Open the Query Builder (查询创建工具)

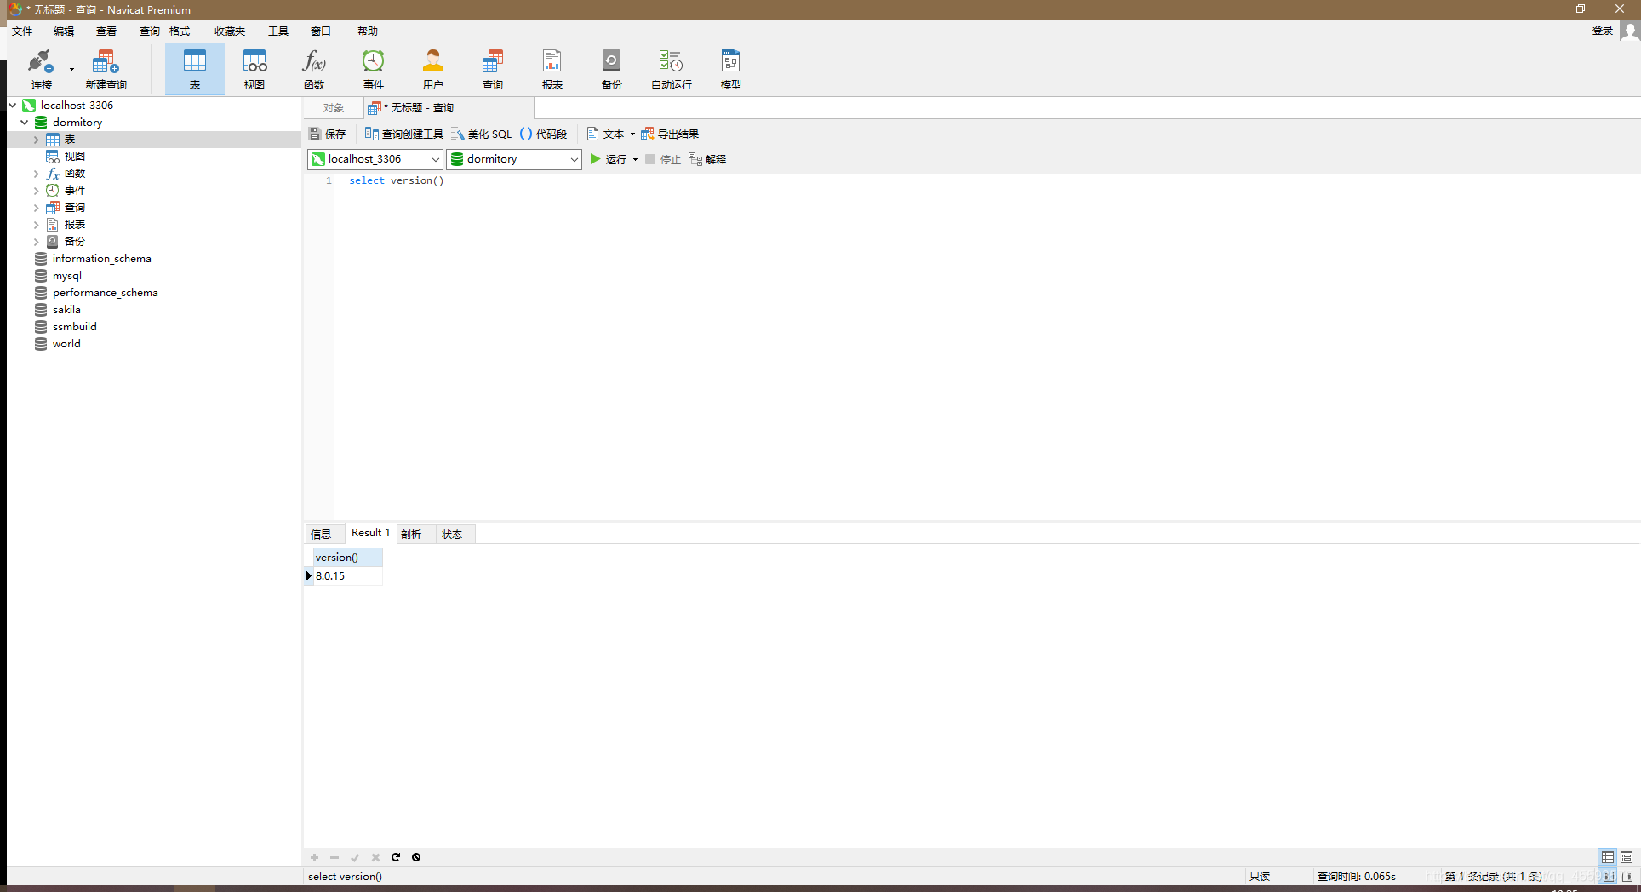point(404,134)
